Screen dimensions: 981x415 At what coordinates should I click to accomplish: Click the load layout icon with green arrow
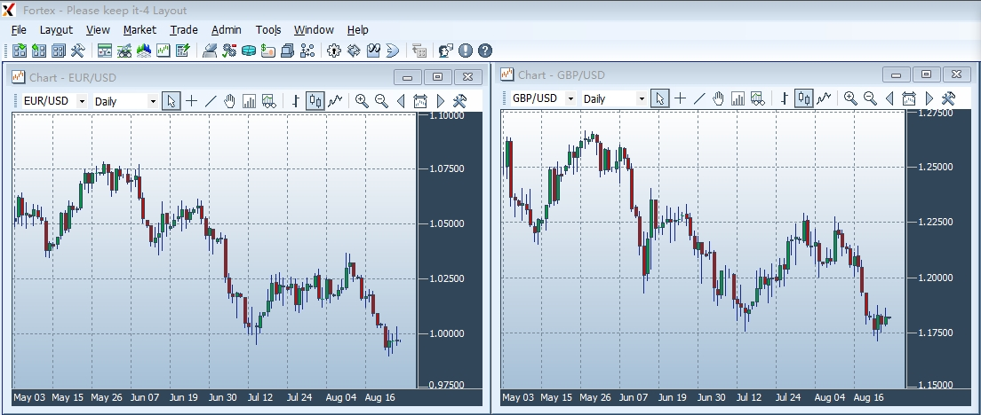20,51
